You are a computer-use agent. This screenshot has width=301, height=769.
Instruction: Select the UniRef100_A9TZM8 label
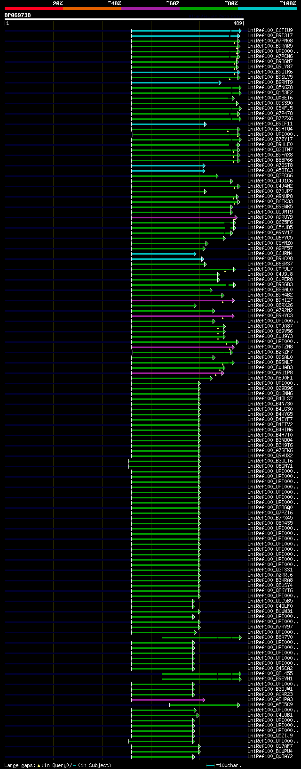[270, 347]
